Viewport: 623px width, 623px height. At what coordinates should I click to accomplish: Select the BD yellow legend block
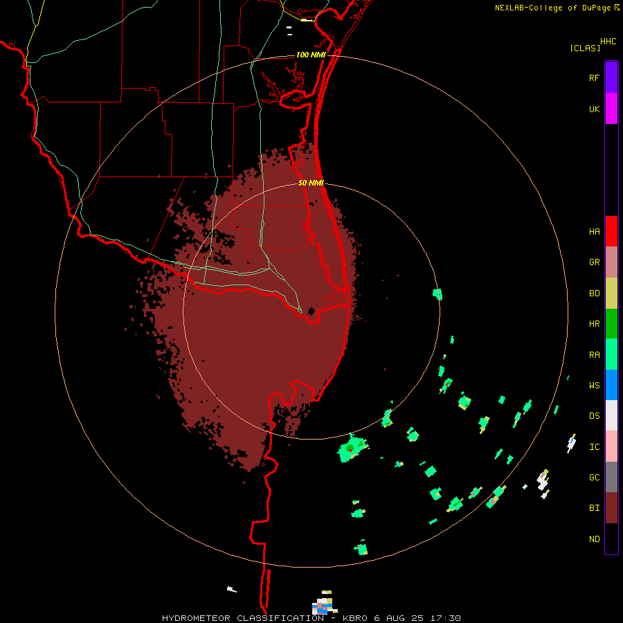coord(611,294)
